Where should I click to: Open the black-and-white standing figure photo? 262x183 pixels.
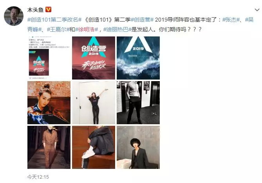[138, 103]
